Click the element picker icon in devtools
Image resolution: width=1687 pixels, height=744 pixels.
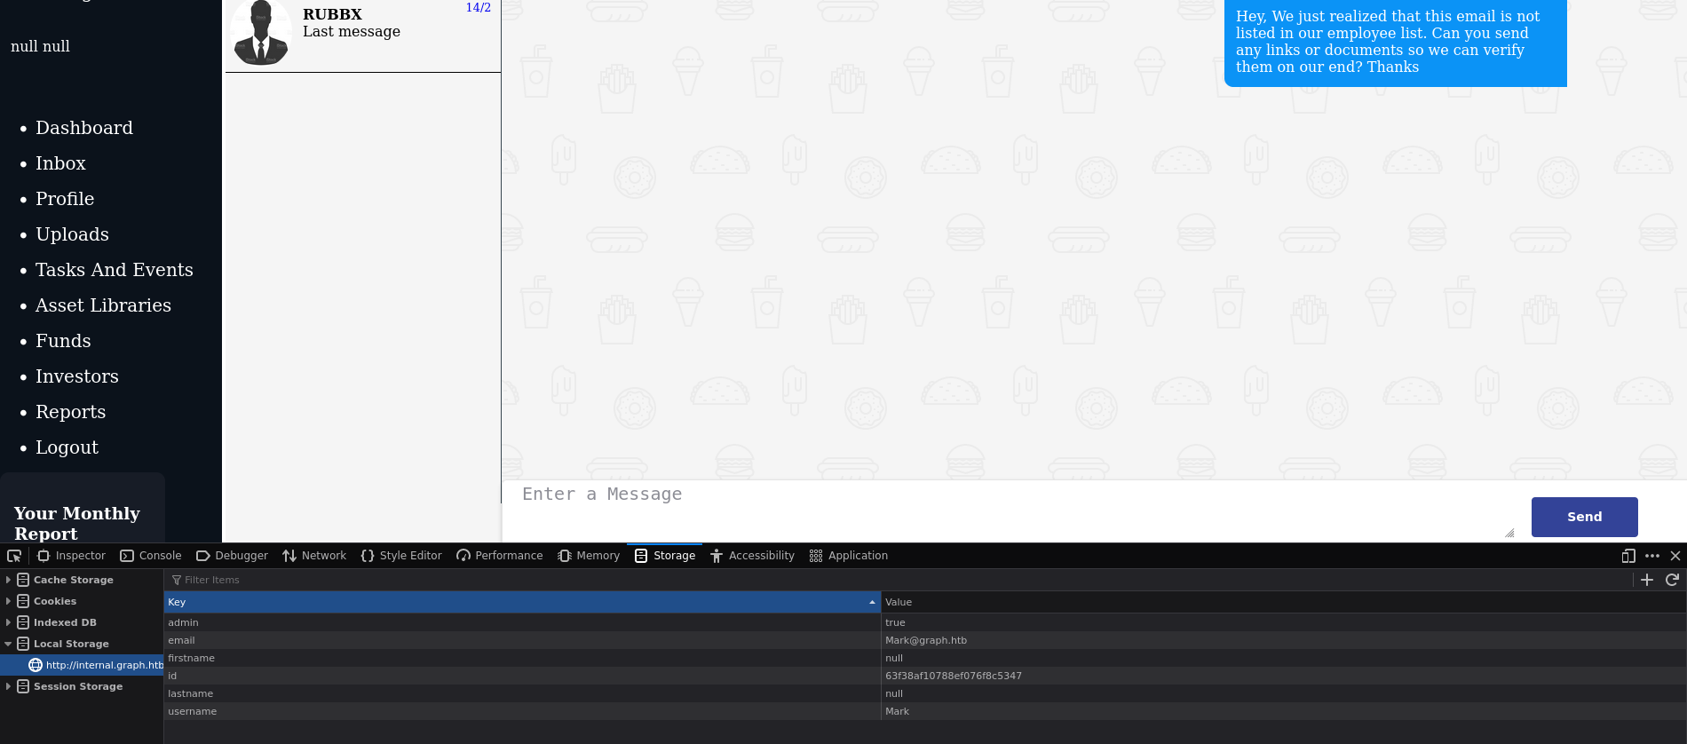(x=14, y=556)
